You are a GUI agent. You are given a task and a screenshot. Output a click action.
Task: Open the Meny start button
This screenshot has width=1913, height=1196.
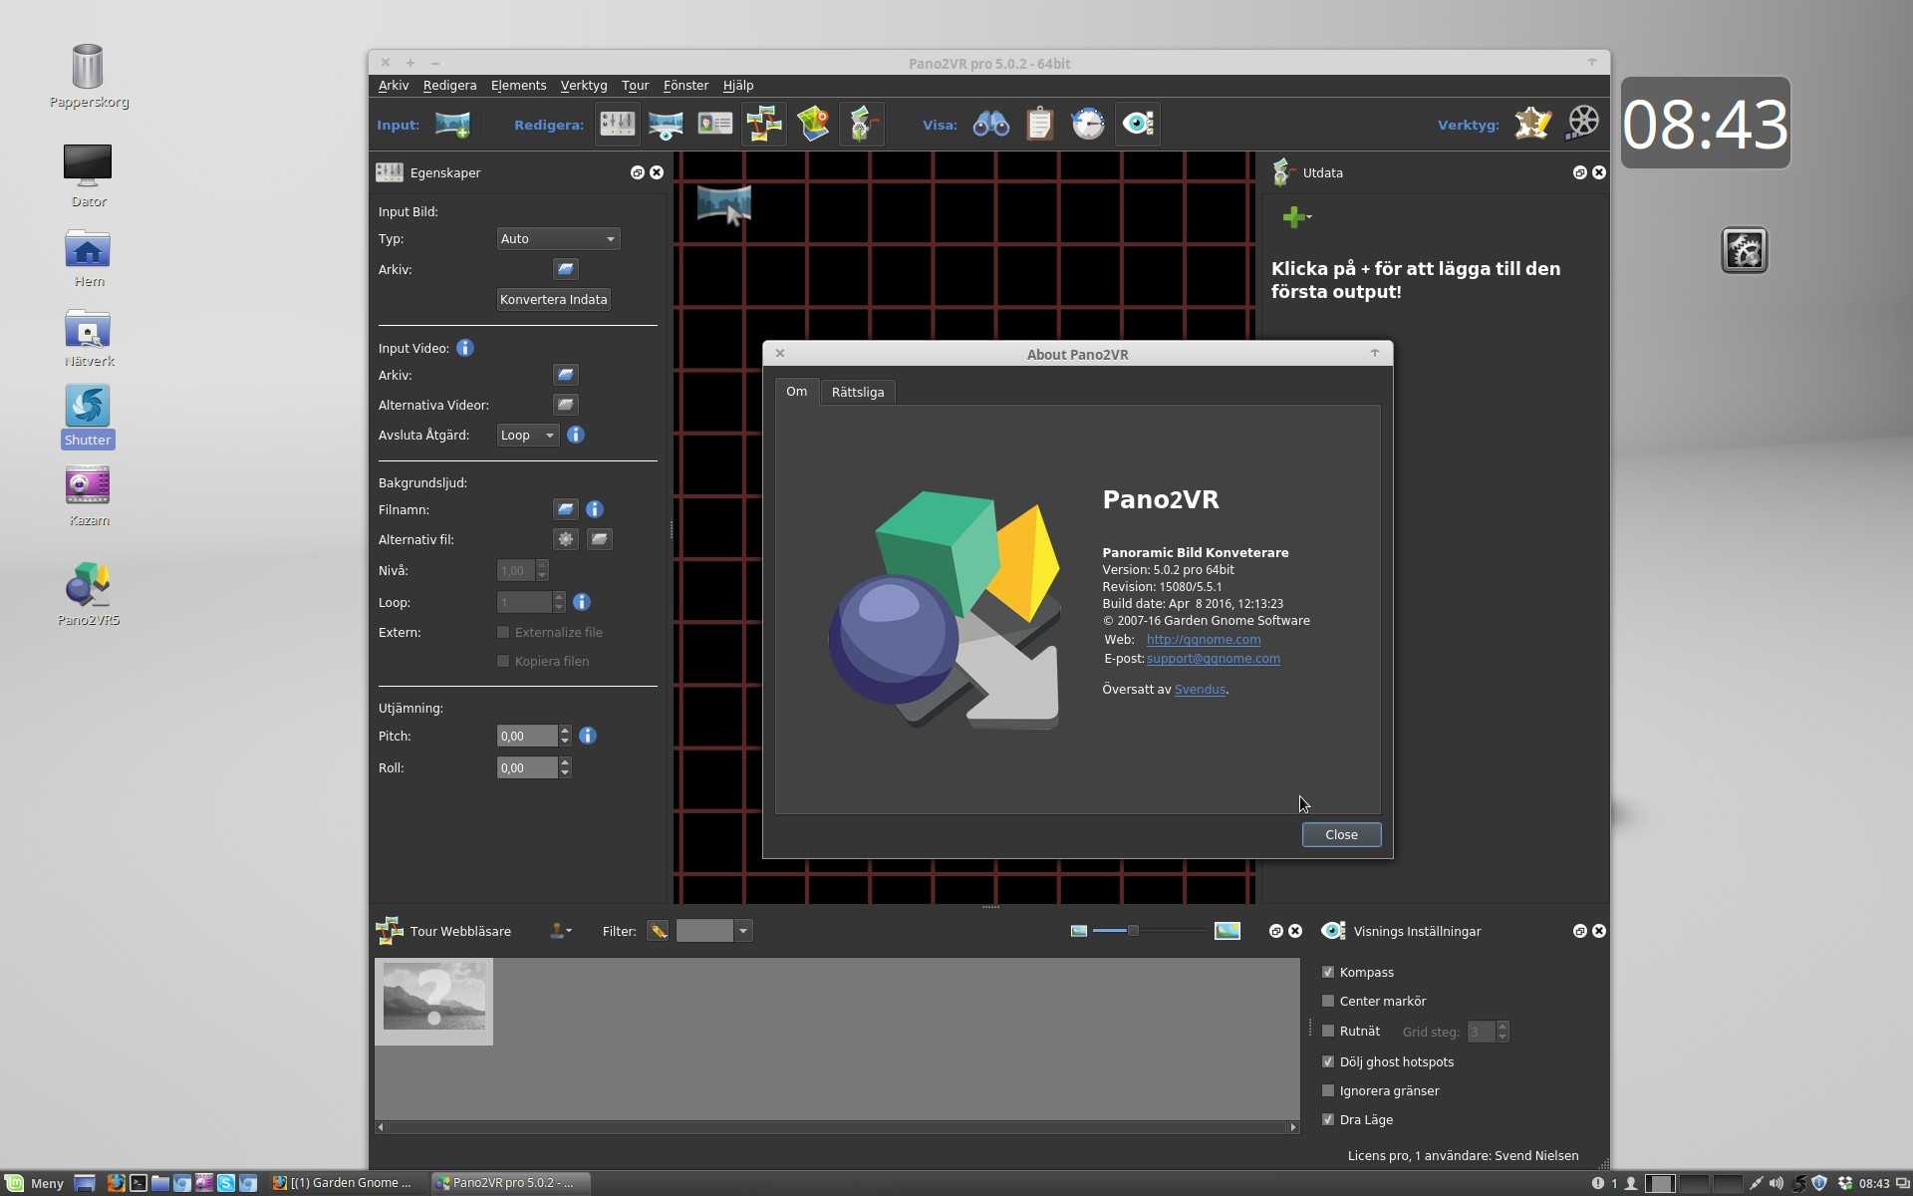(x=34, y=1183)
